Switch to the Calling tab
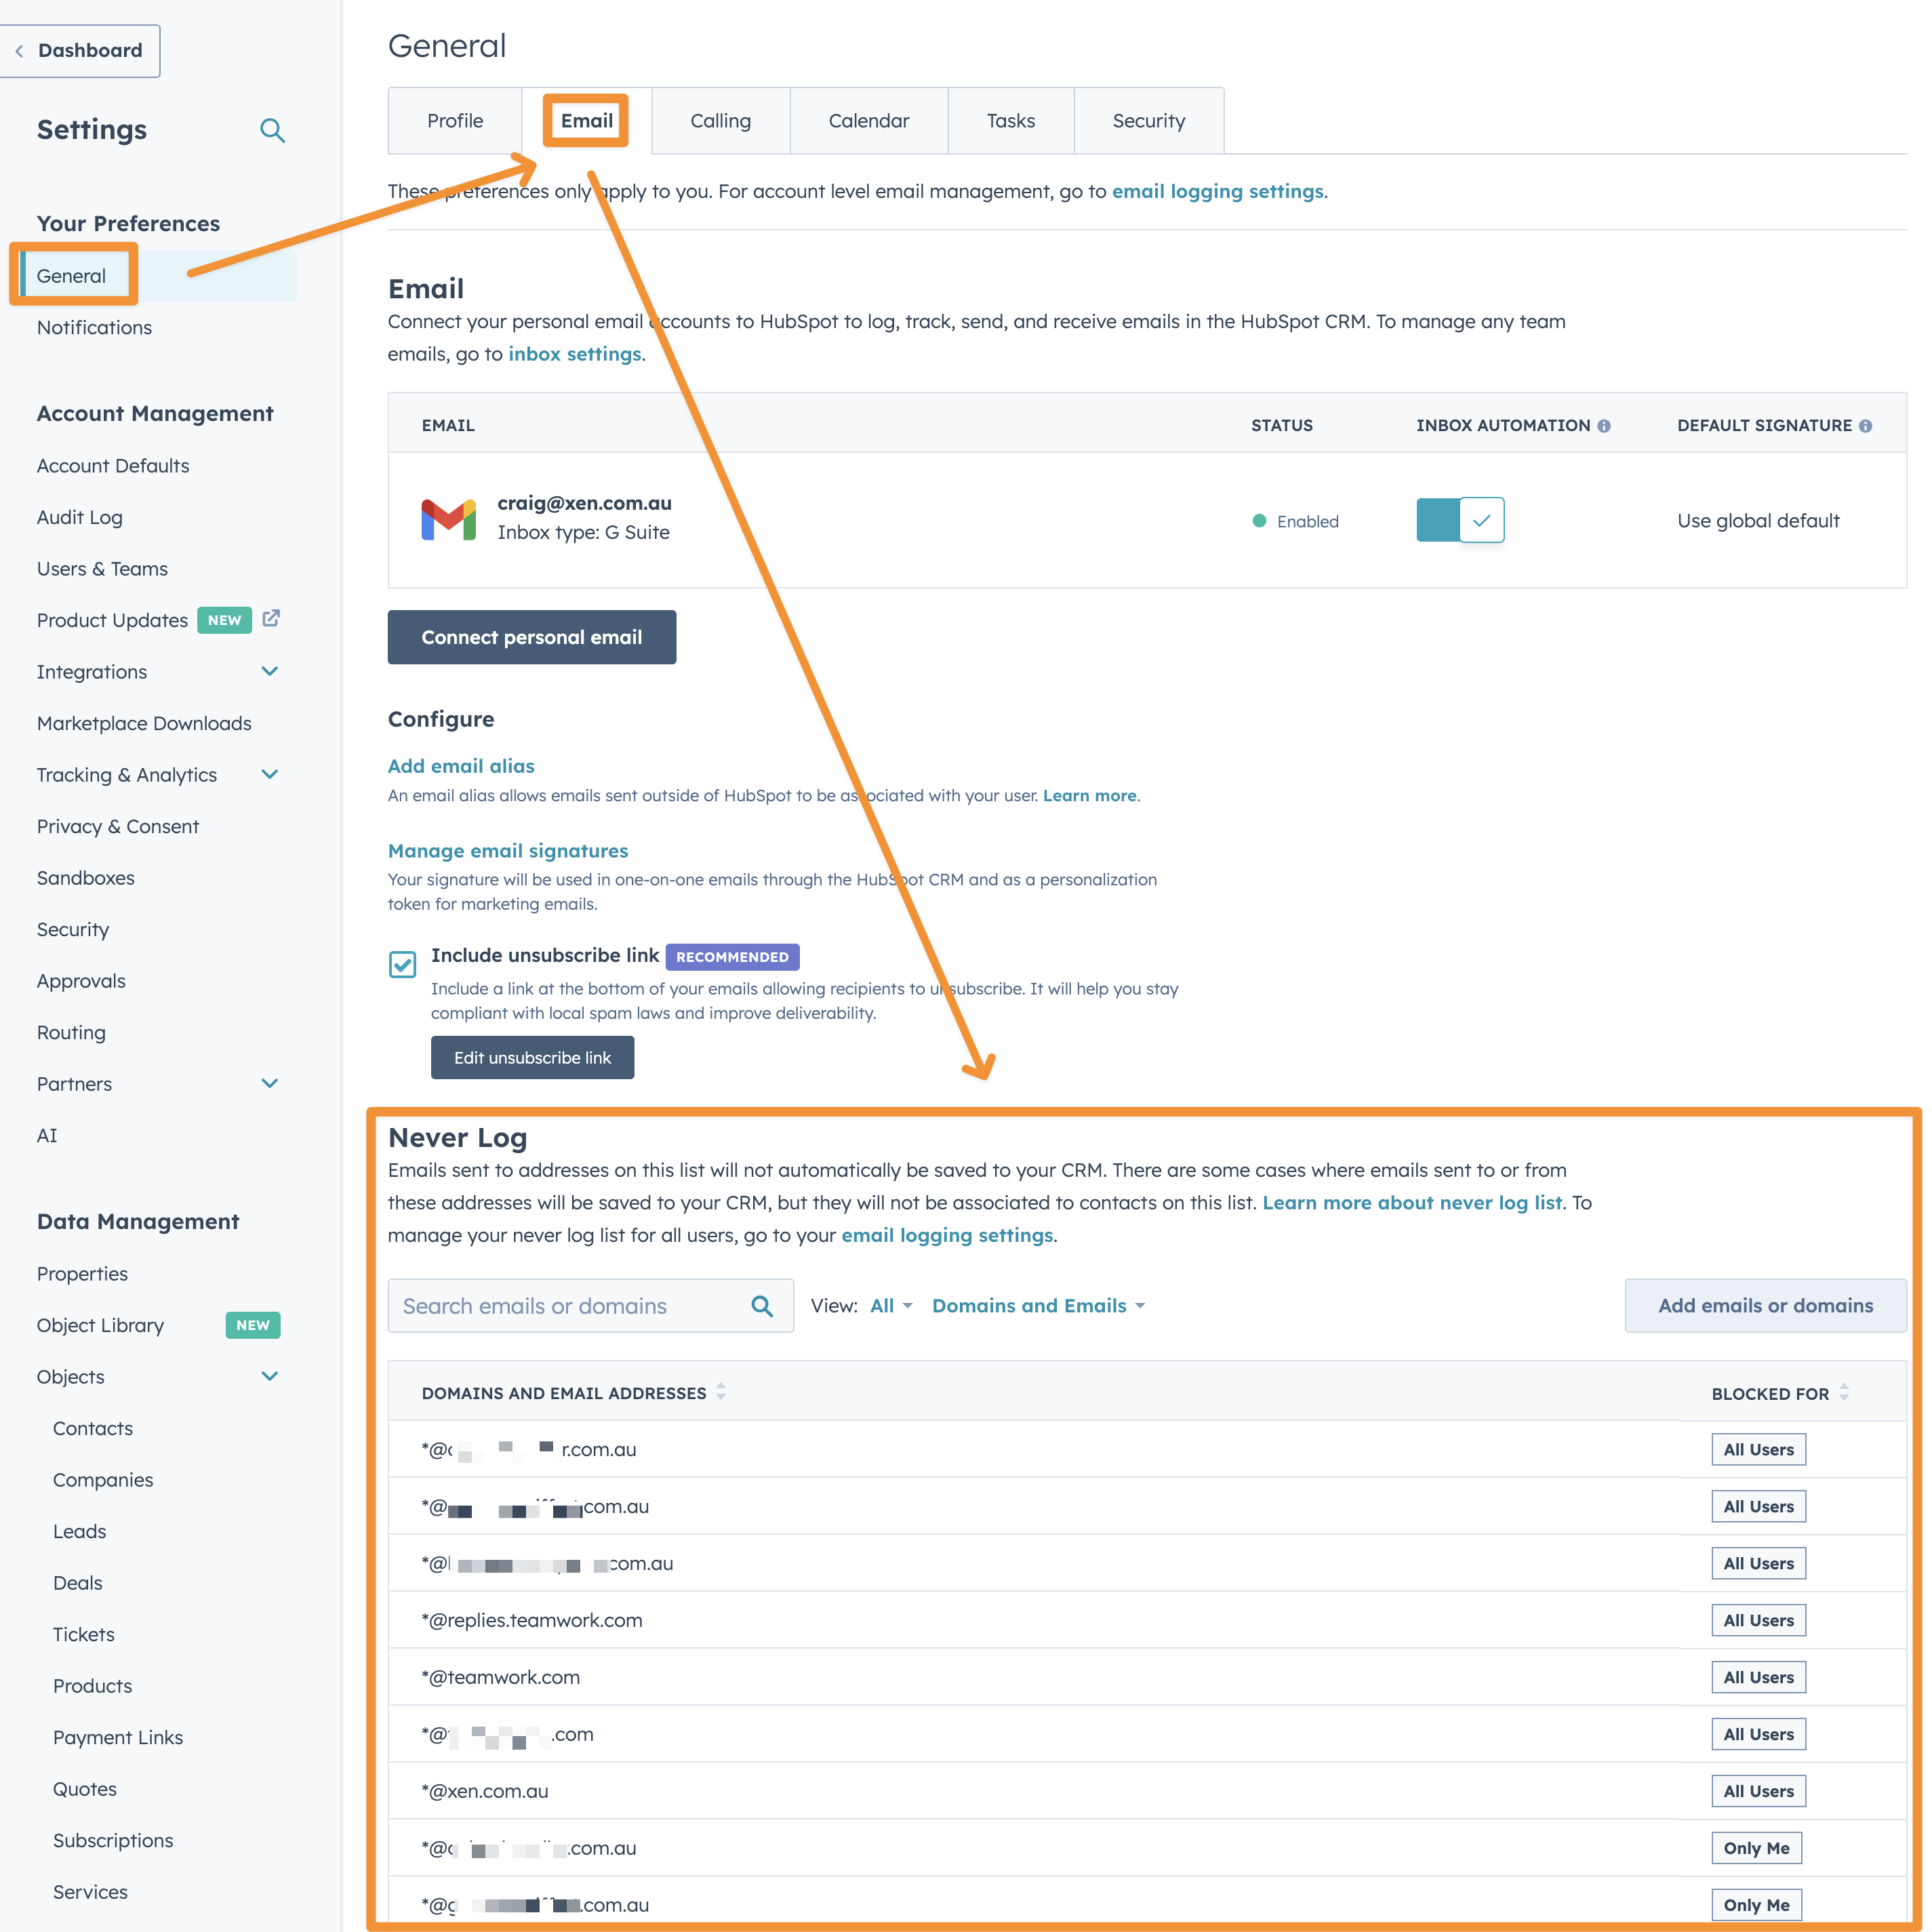This screenshot has height=1932, width=1932. [x=720, y=121]
